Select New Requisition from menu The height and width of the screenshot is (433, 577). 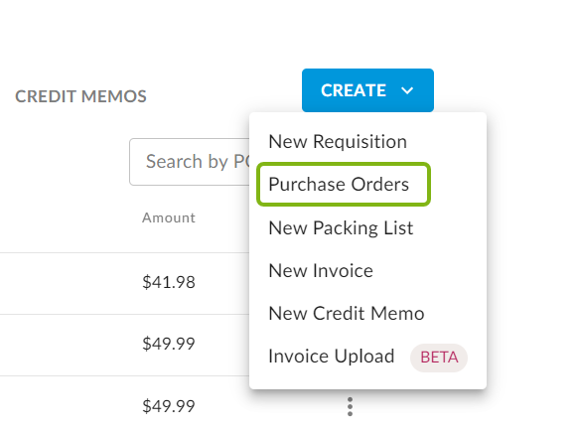338,142
